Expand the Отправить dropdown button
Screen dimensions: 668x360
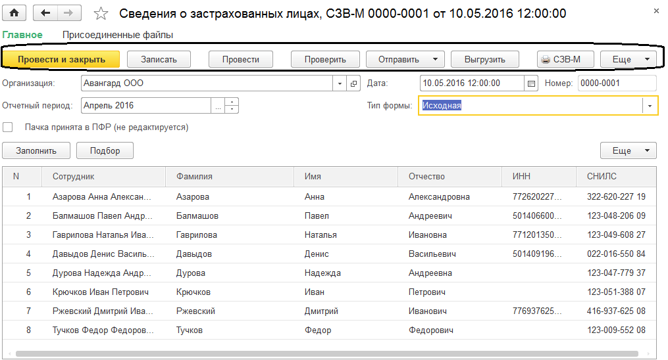pyautogui.click(x=435, y=59)
